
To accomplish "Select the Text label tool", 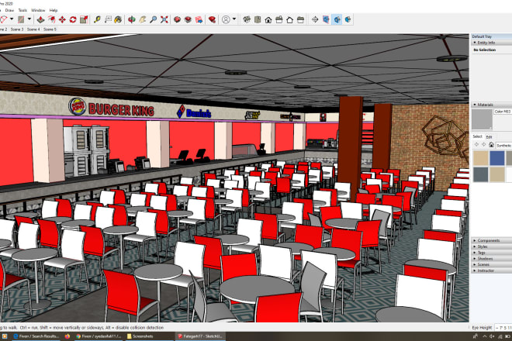I will [108, 19].
